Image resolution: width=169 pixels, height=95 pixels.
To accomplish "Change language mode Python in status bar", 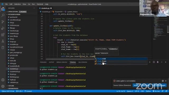I will [x=148, y=91].
